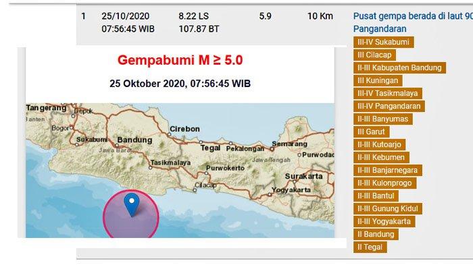Click the blue epicenter pin marker
Image resolution: width=473 pixels, height=265 pixels.
(x=132, y=205)
